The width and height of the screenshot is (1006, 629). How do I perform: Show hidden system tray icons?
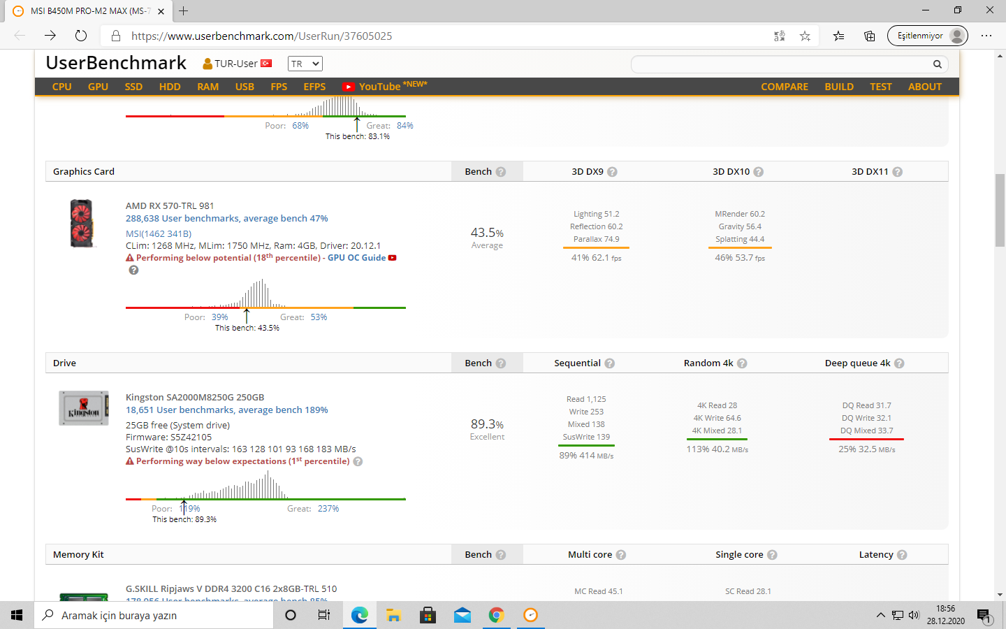click(x=880, y=615)
